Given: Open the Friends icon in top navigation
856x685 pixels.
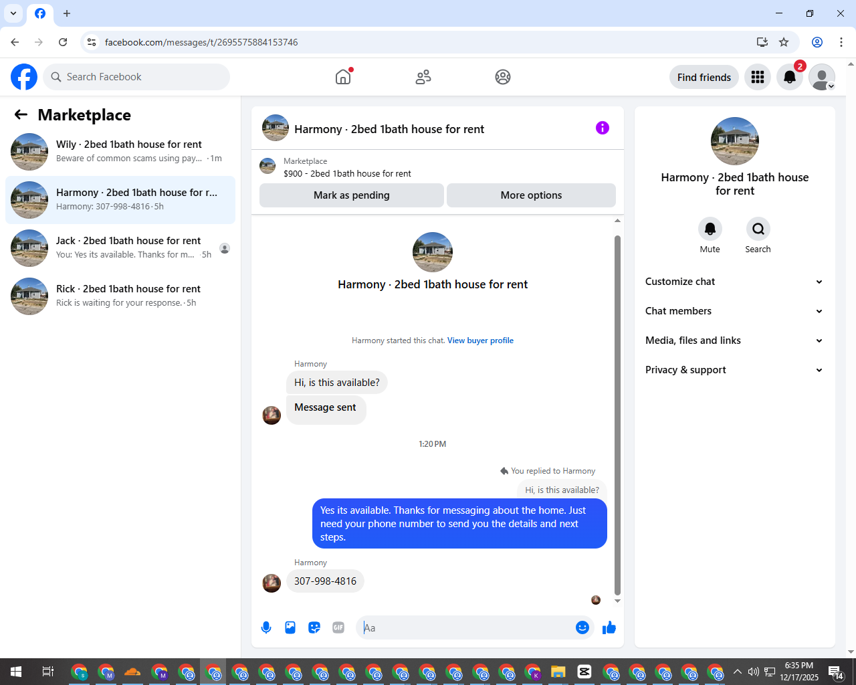Looking at the screenshot, I should pos(423,77).
